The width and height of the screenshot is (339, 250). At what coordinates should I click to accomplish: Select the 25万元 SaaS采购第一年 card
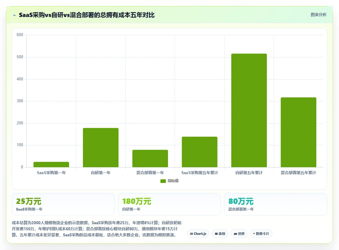pyautogui.click(x=63, y=204)
